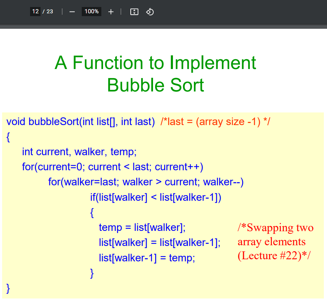Select the red array size comment
The image size is (327, 302).
(x=215, y=122)
